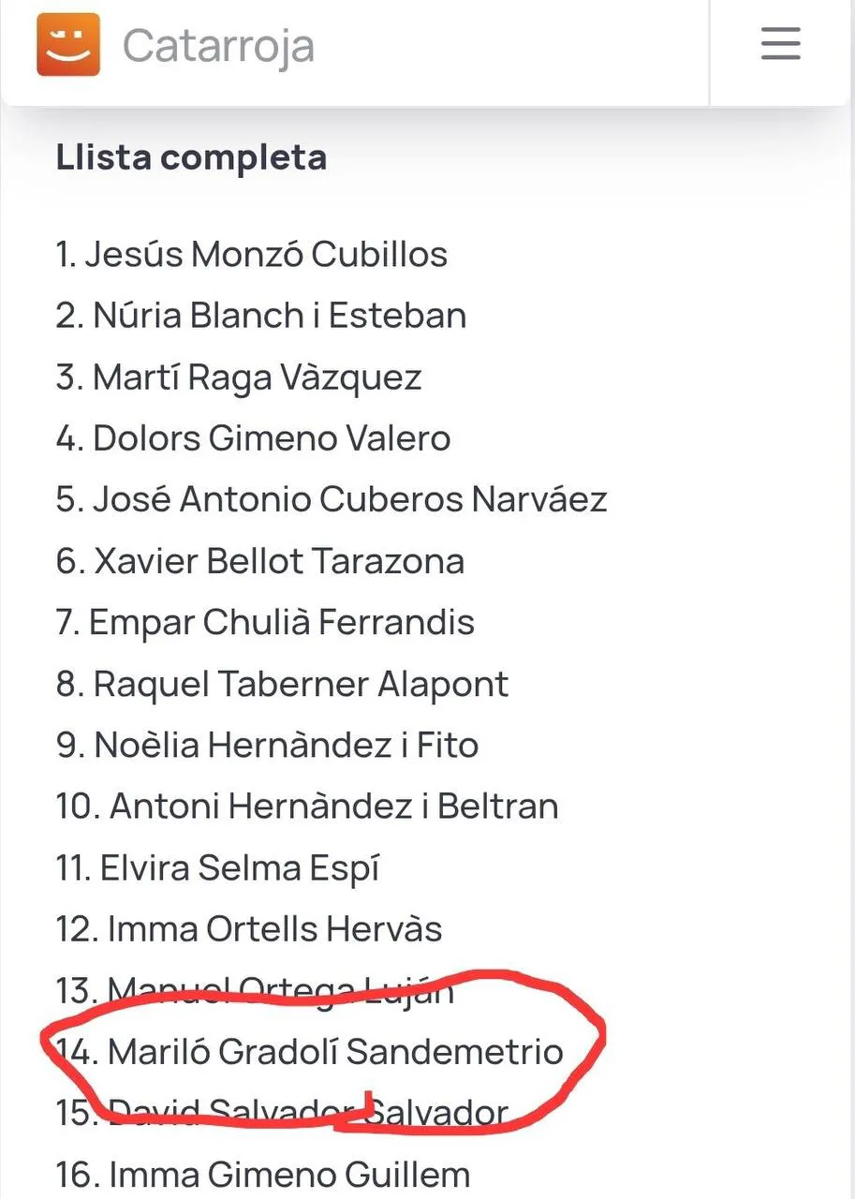Select Elvira Selma Espí entry
Viewport: 855px width, 1199px height.
[x=217, y=868]
